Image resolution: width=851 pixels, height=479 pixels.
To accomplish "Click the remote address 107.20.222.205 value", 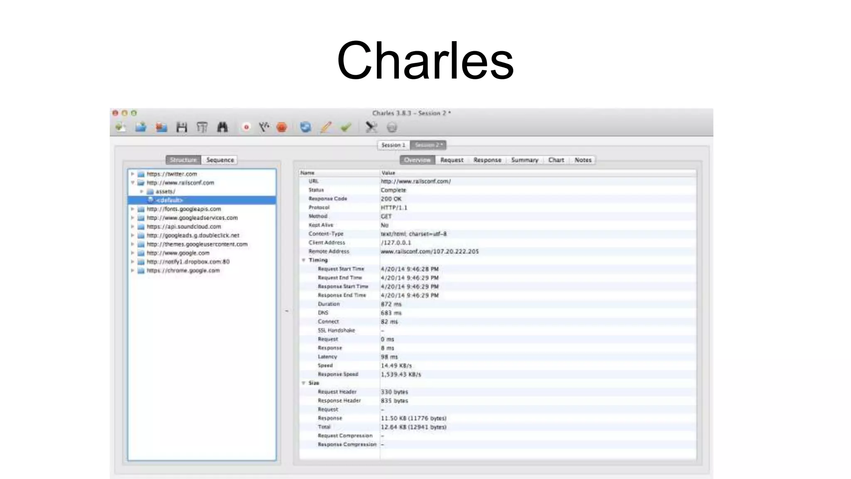I will click(x=430, y=252).
